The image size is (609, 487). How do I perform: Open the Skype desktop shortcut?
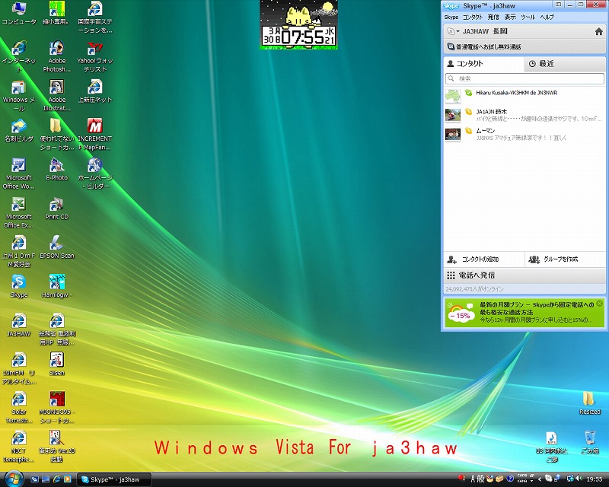pyautogui.click(x=18, y=286)
